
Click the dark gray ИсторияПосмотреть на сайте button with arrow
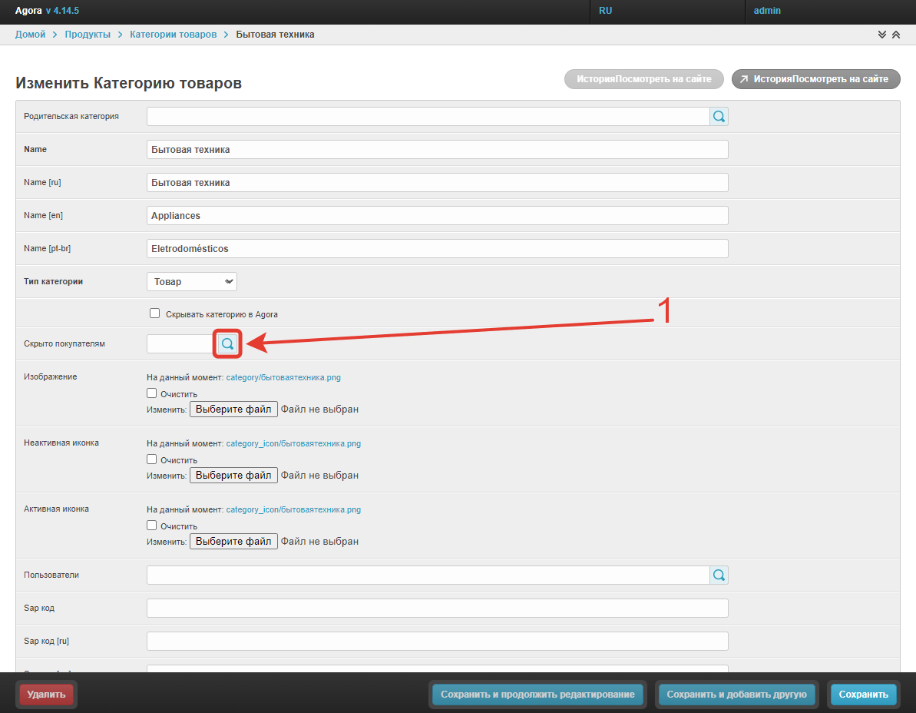[815, 79]
